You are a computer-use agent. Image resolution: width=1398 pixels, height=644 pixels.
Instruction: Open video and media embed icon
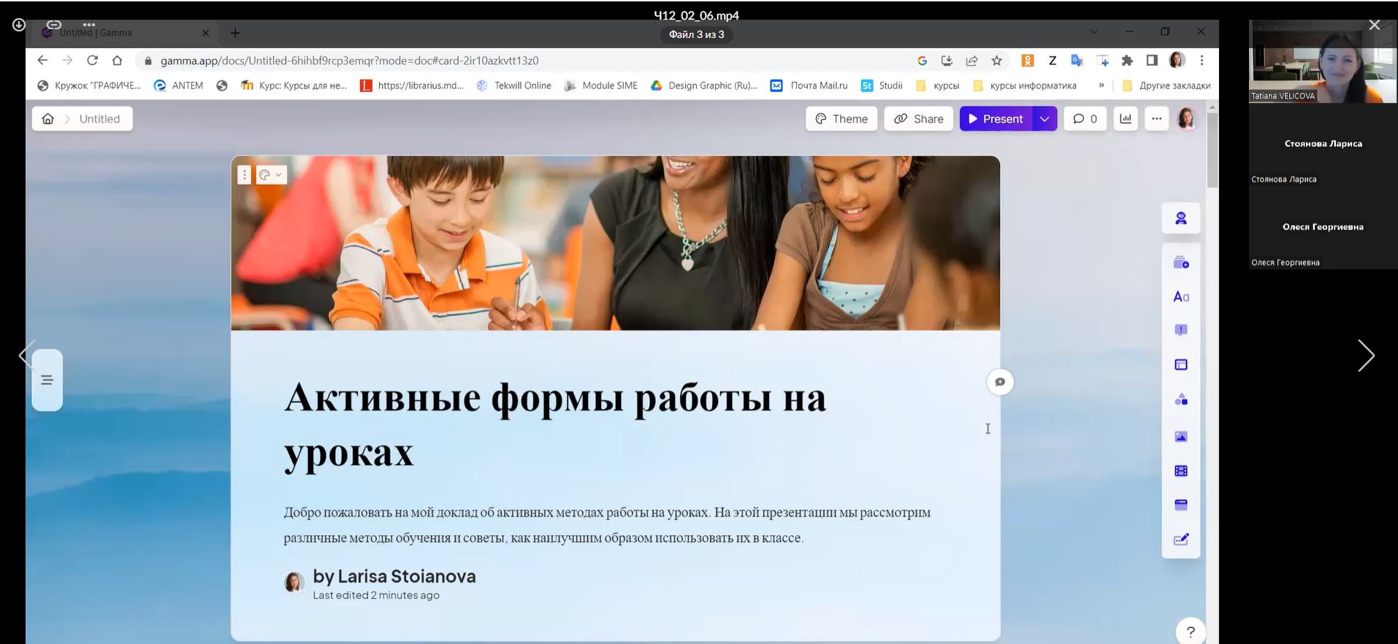pos(1180,471)
